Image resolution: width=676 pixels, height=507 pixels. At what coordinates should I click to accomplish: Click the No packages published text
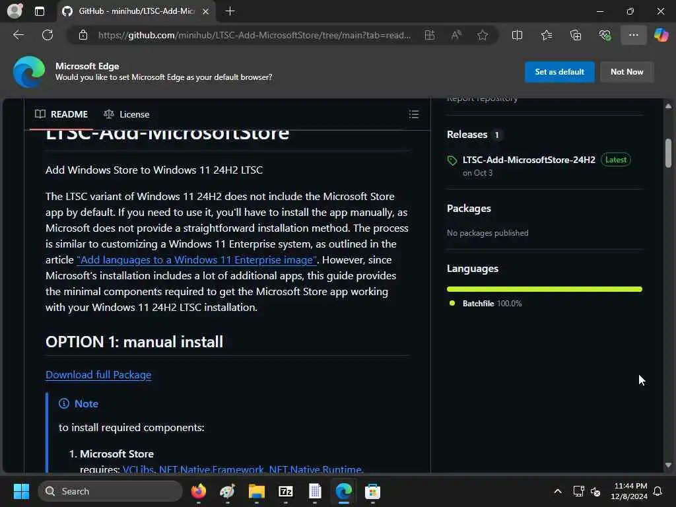(487, 233)
